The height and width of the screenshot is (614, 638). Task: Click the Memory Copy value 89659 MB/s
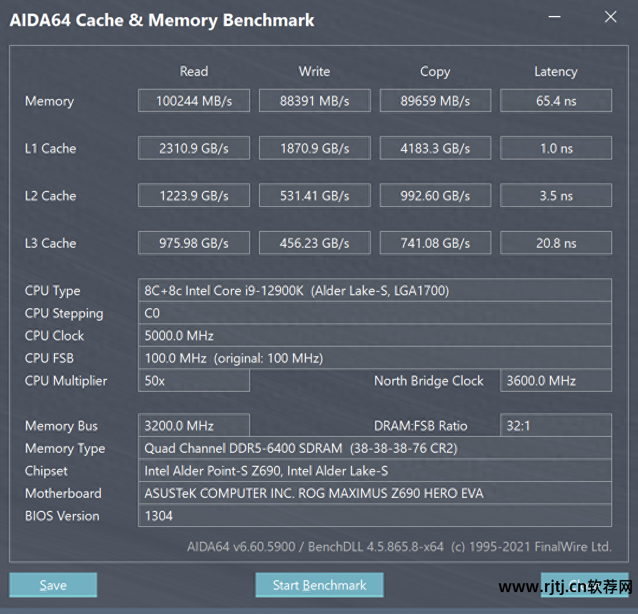pyautogui.click(x=436, y=101)
